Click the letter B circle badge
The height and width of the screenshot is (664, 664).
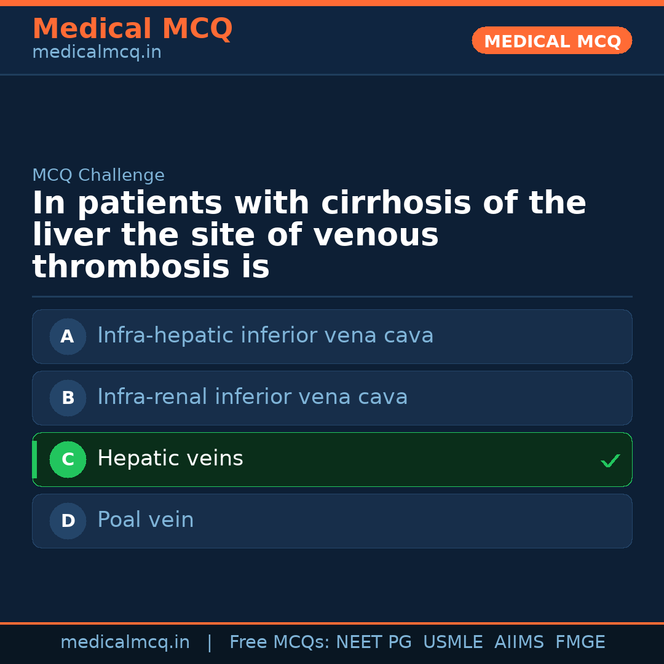pyautogui.click(x=68, y=398)
